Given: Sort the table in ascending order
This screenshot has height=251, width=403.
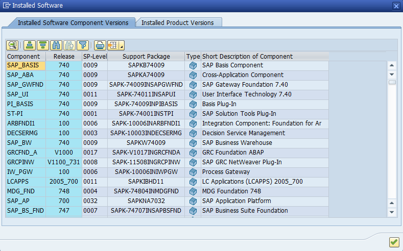Looking at the screenshot, I should (30, 45).
